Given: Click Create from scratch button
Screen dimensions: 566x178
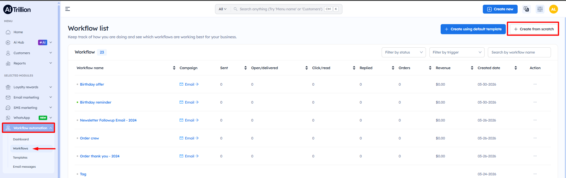Looking at the screenshot, I should pos(534,29).
